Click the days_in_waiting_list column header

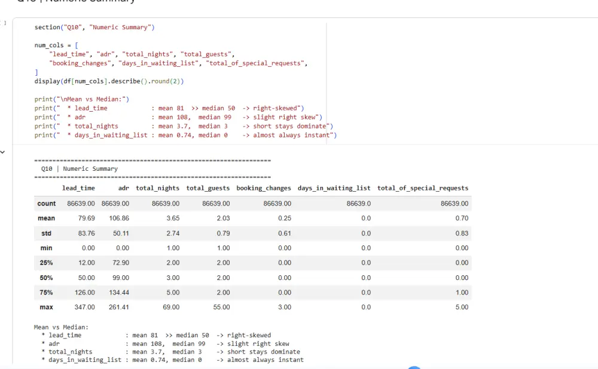pos(334,188)
